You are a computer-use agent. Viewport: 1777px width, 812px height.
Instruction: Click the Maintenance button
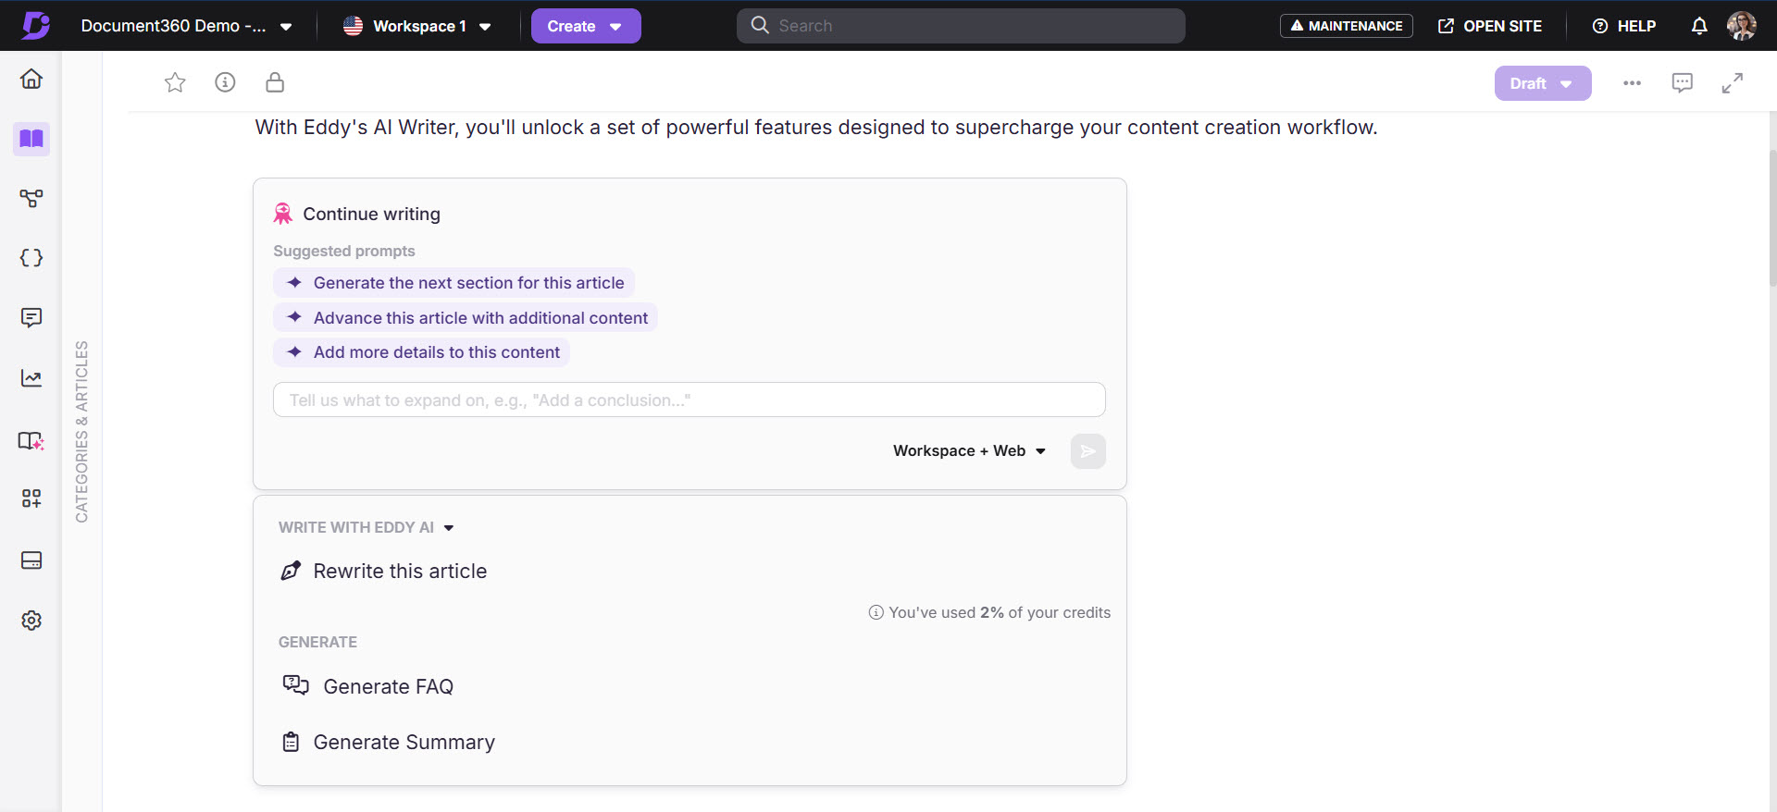tap(1347, 26)
